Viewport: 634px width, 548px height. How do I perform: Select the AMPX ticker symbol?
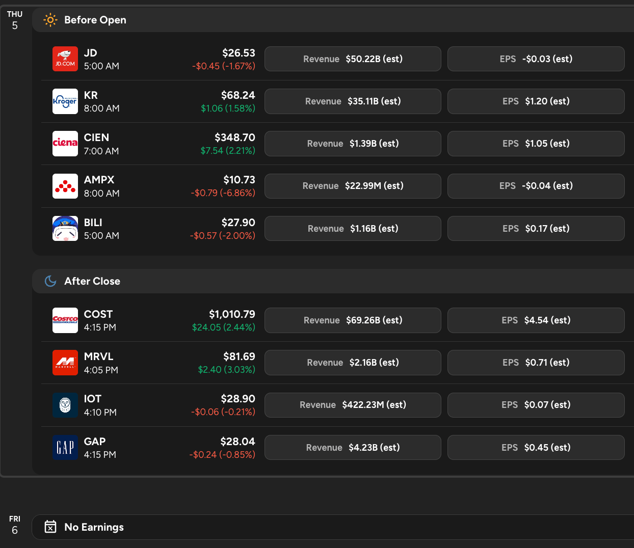pos(99,180)
